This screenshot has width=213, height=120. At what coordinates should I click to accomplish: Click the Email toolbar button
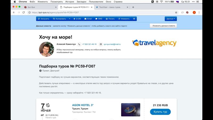(88, 19)
